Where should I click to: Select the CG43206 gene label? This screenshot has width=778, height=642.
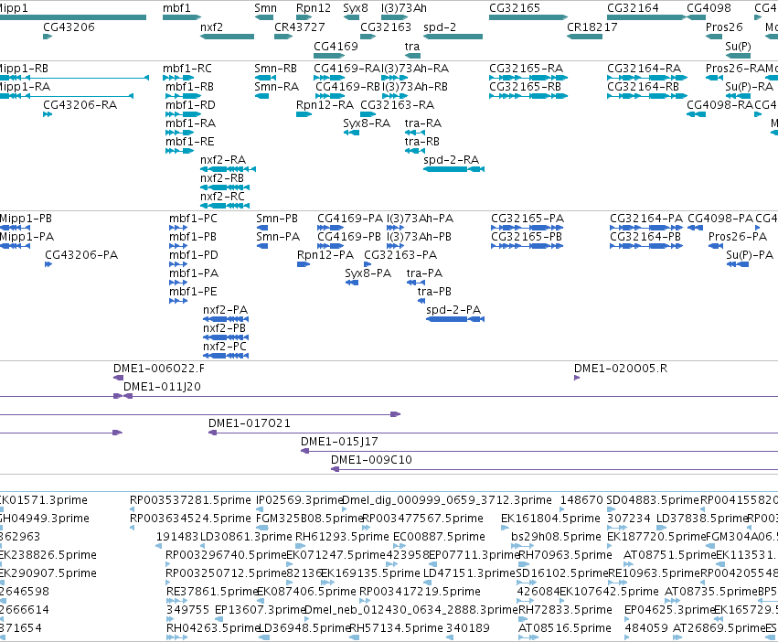point(69,27)
